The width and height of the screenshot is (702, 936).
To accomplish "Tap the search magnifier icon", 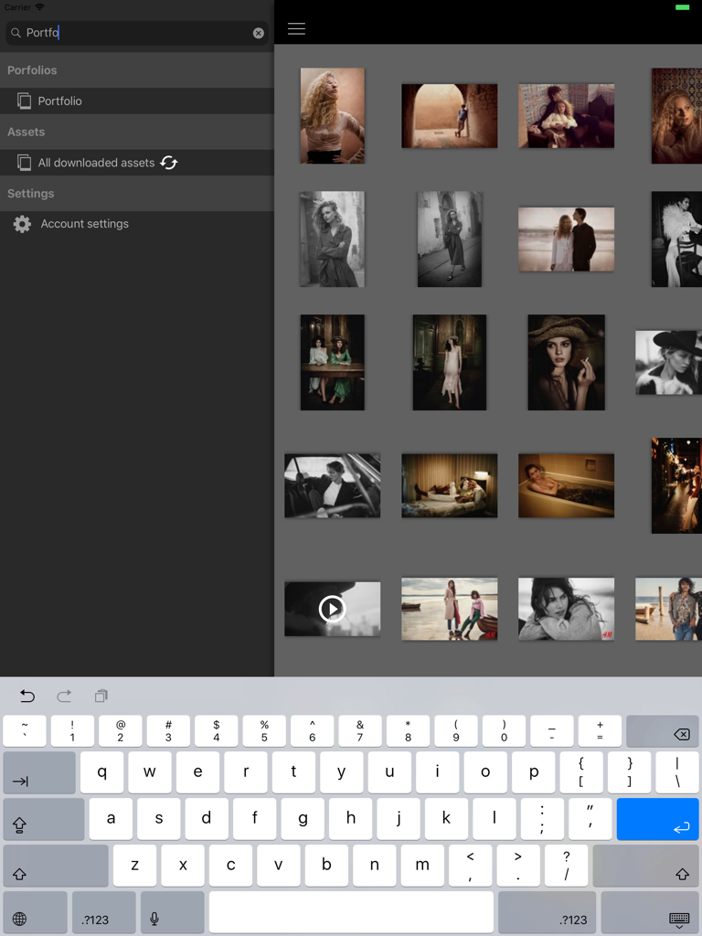I will (16, 33).
